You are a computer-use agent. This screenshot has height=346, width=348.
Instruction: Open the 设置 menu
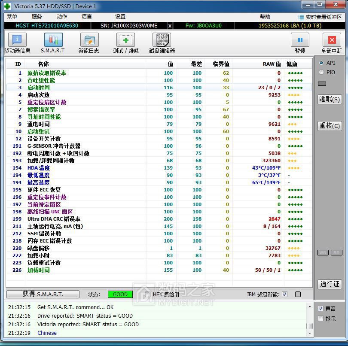120,17
